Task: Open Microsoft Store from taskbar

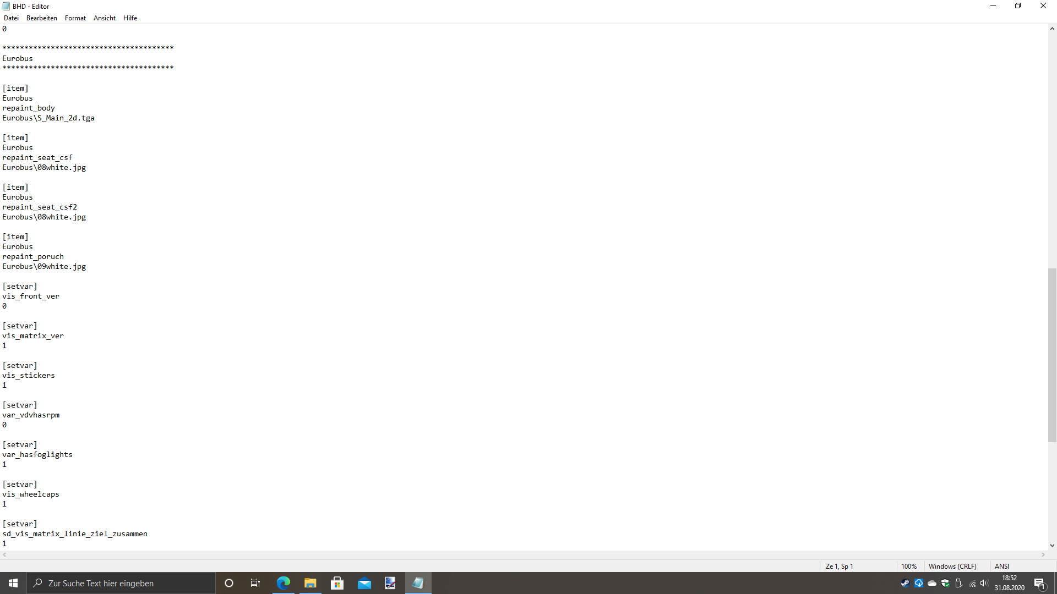Action: click(x=337, y=583)
